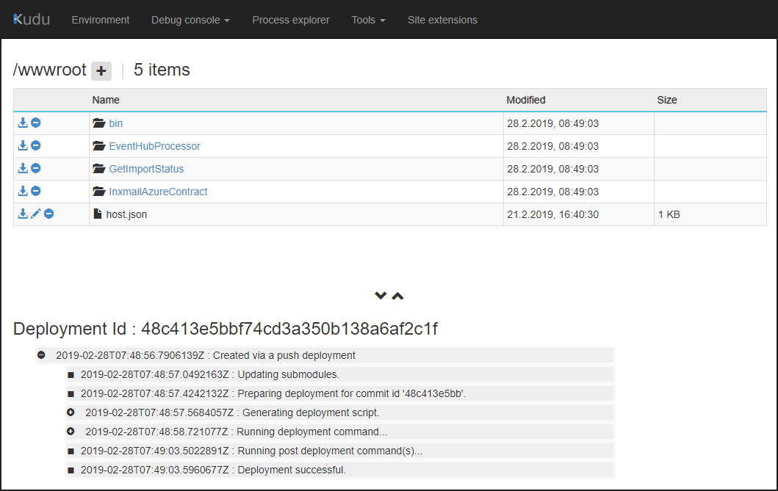Click the Kudu logo

32,19
